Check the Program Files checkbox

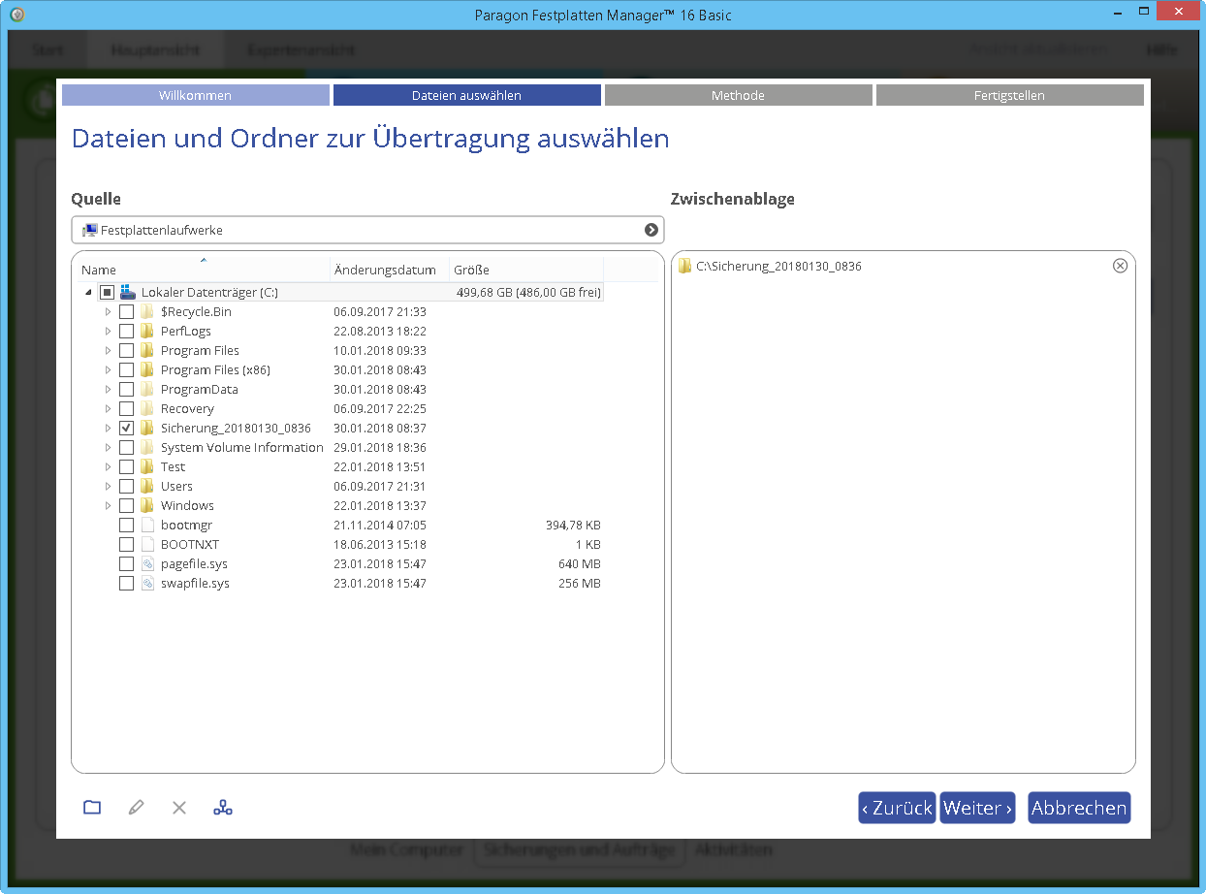tap(126, 350)
